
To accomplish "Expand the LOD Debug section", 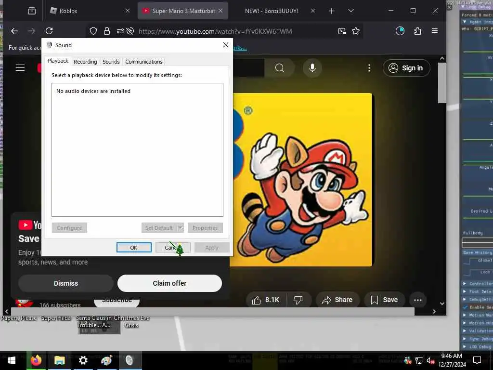I will point(465,346).
